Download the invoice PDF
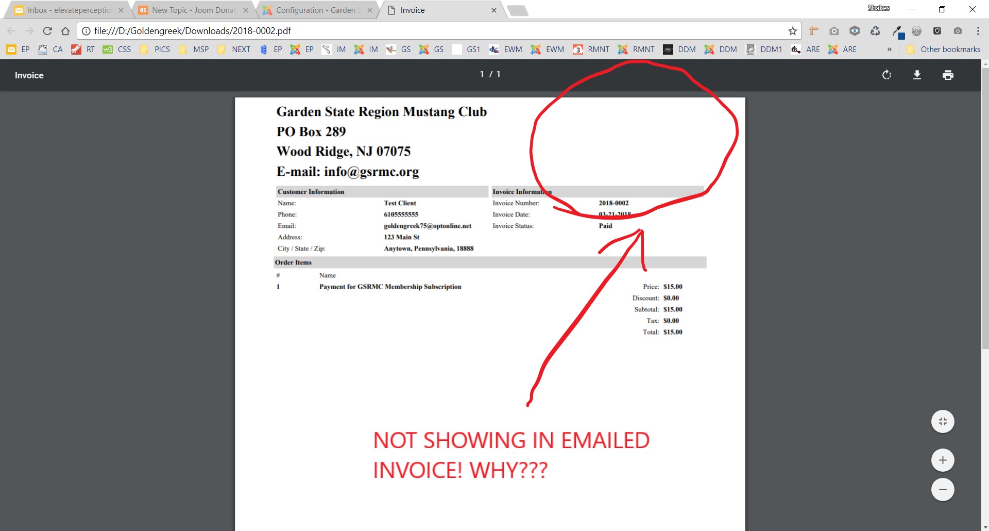This screenshot has height=531, width=989. pyautogui.click(x=917, y=75)
